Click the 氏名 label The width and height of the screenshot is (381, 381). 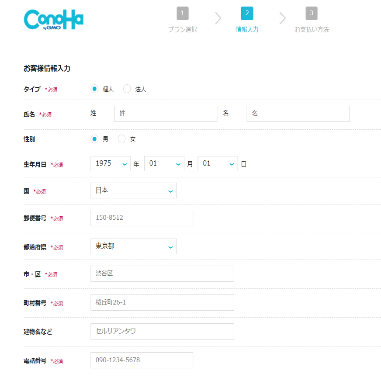29,114
